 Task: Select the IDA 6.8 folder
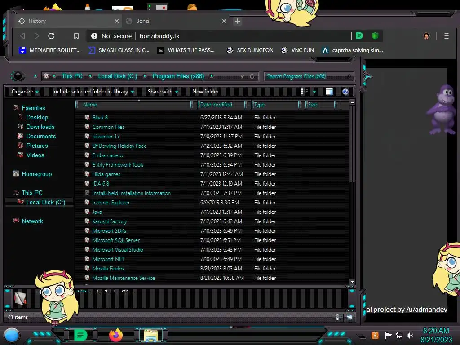coord(101,184)
